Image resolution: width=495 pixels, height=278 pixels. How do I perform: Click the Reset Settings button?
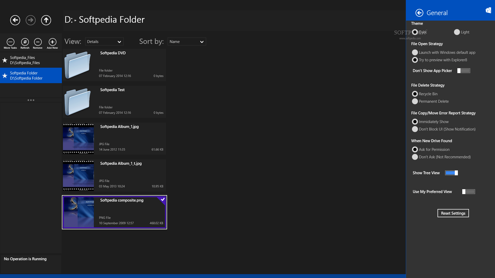click(453, 213)
